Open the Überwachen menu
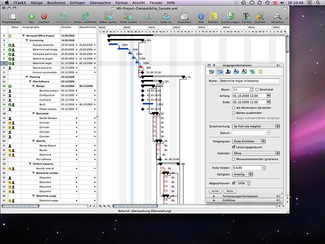The height and width of the screenshot is (244, 325). [x=100, y=3]
